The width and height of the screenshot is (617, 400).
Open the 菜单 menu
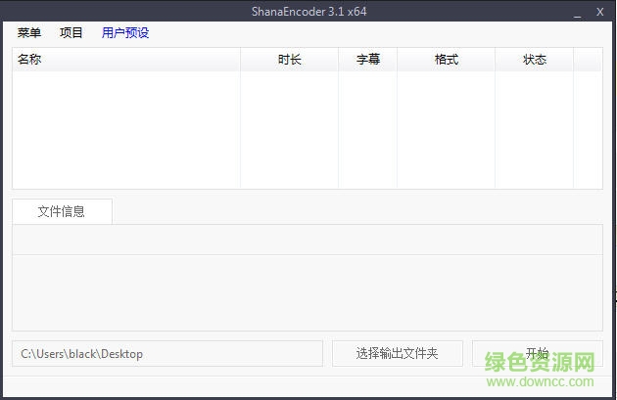29,32
